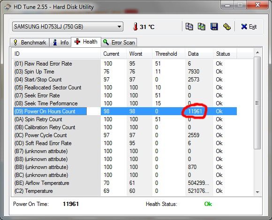Screen dimensions: 272x220
Task: Switch to the Info tab
Action: point(60,43)
